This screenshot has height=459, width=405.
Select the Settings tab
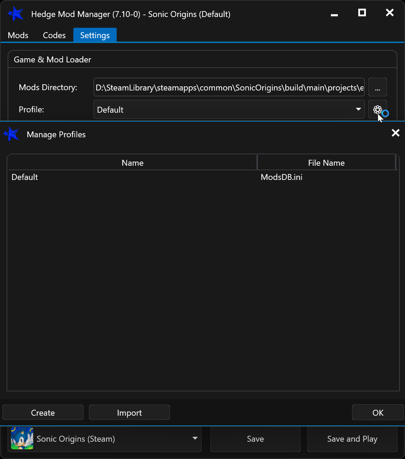pos(95,35)
